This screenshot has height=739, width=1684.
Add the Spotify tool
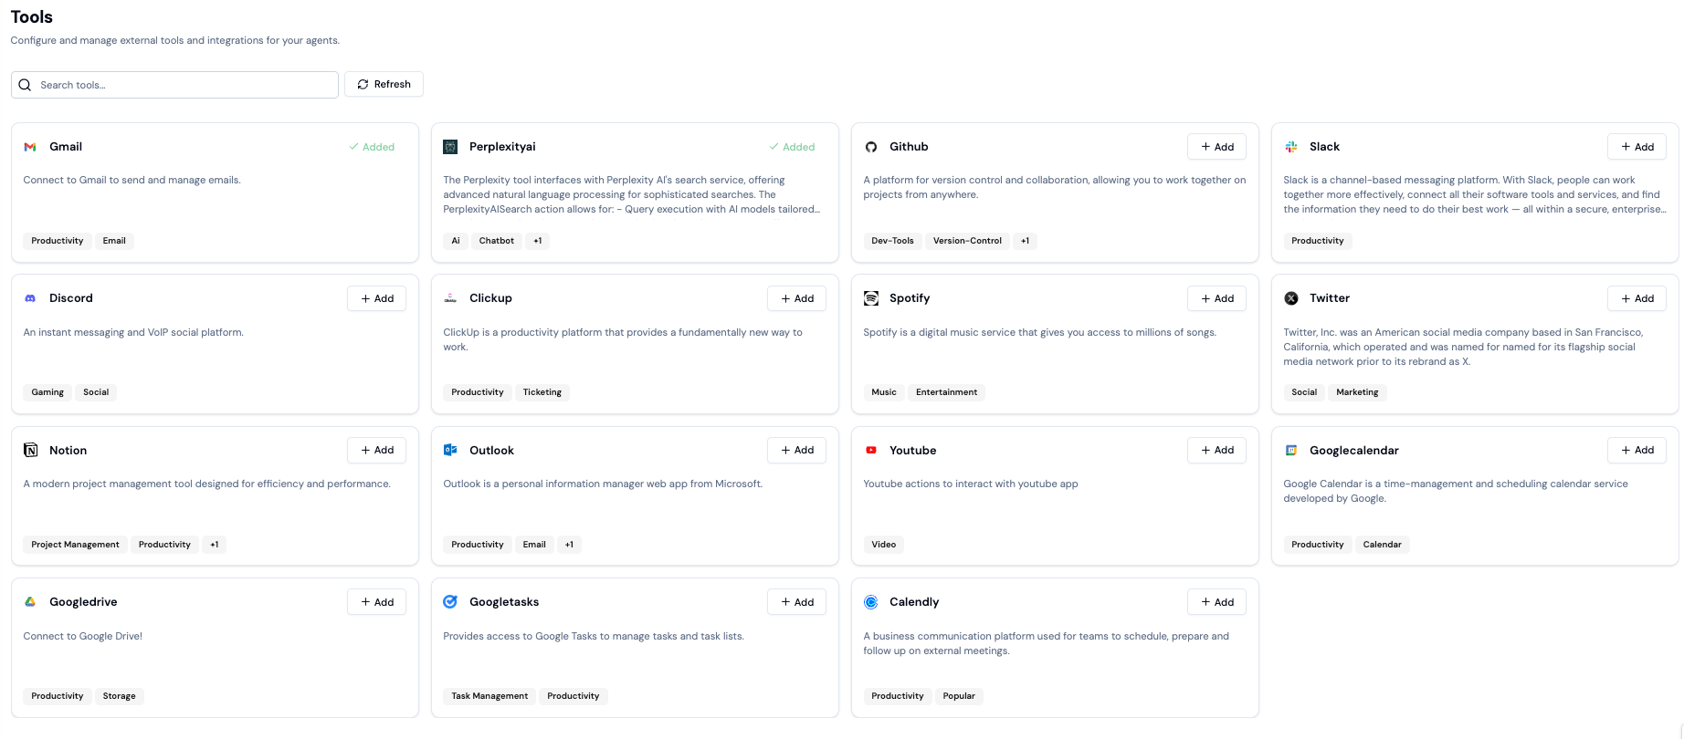[x=1216, y=298]
